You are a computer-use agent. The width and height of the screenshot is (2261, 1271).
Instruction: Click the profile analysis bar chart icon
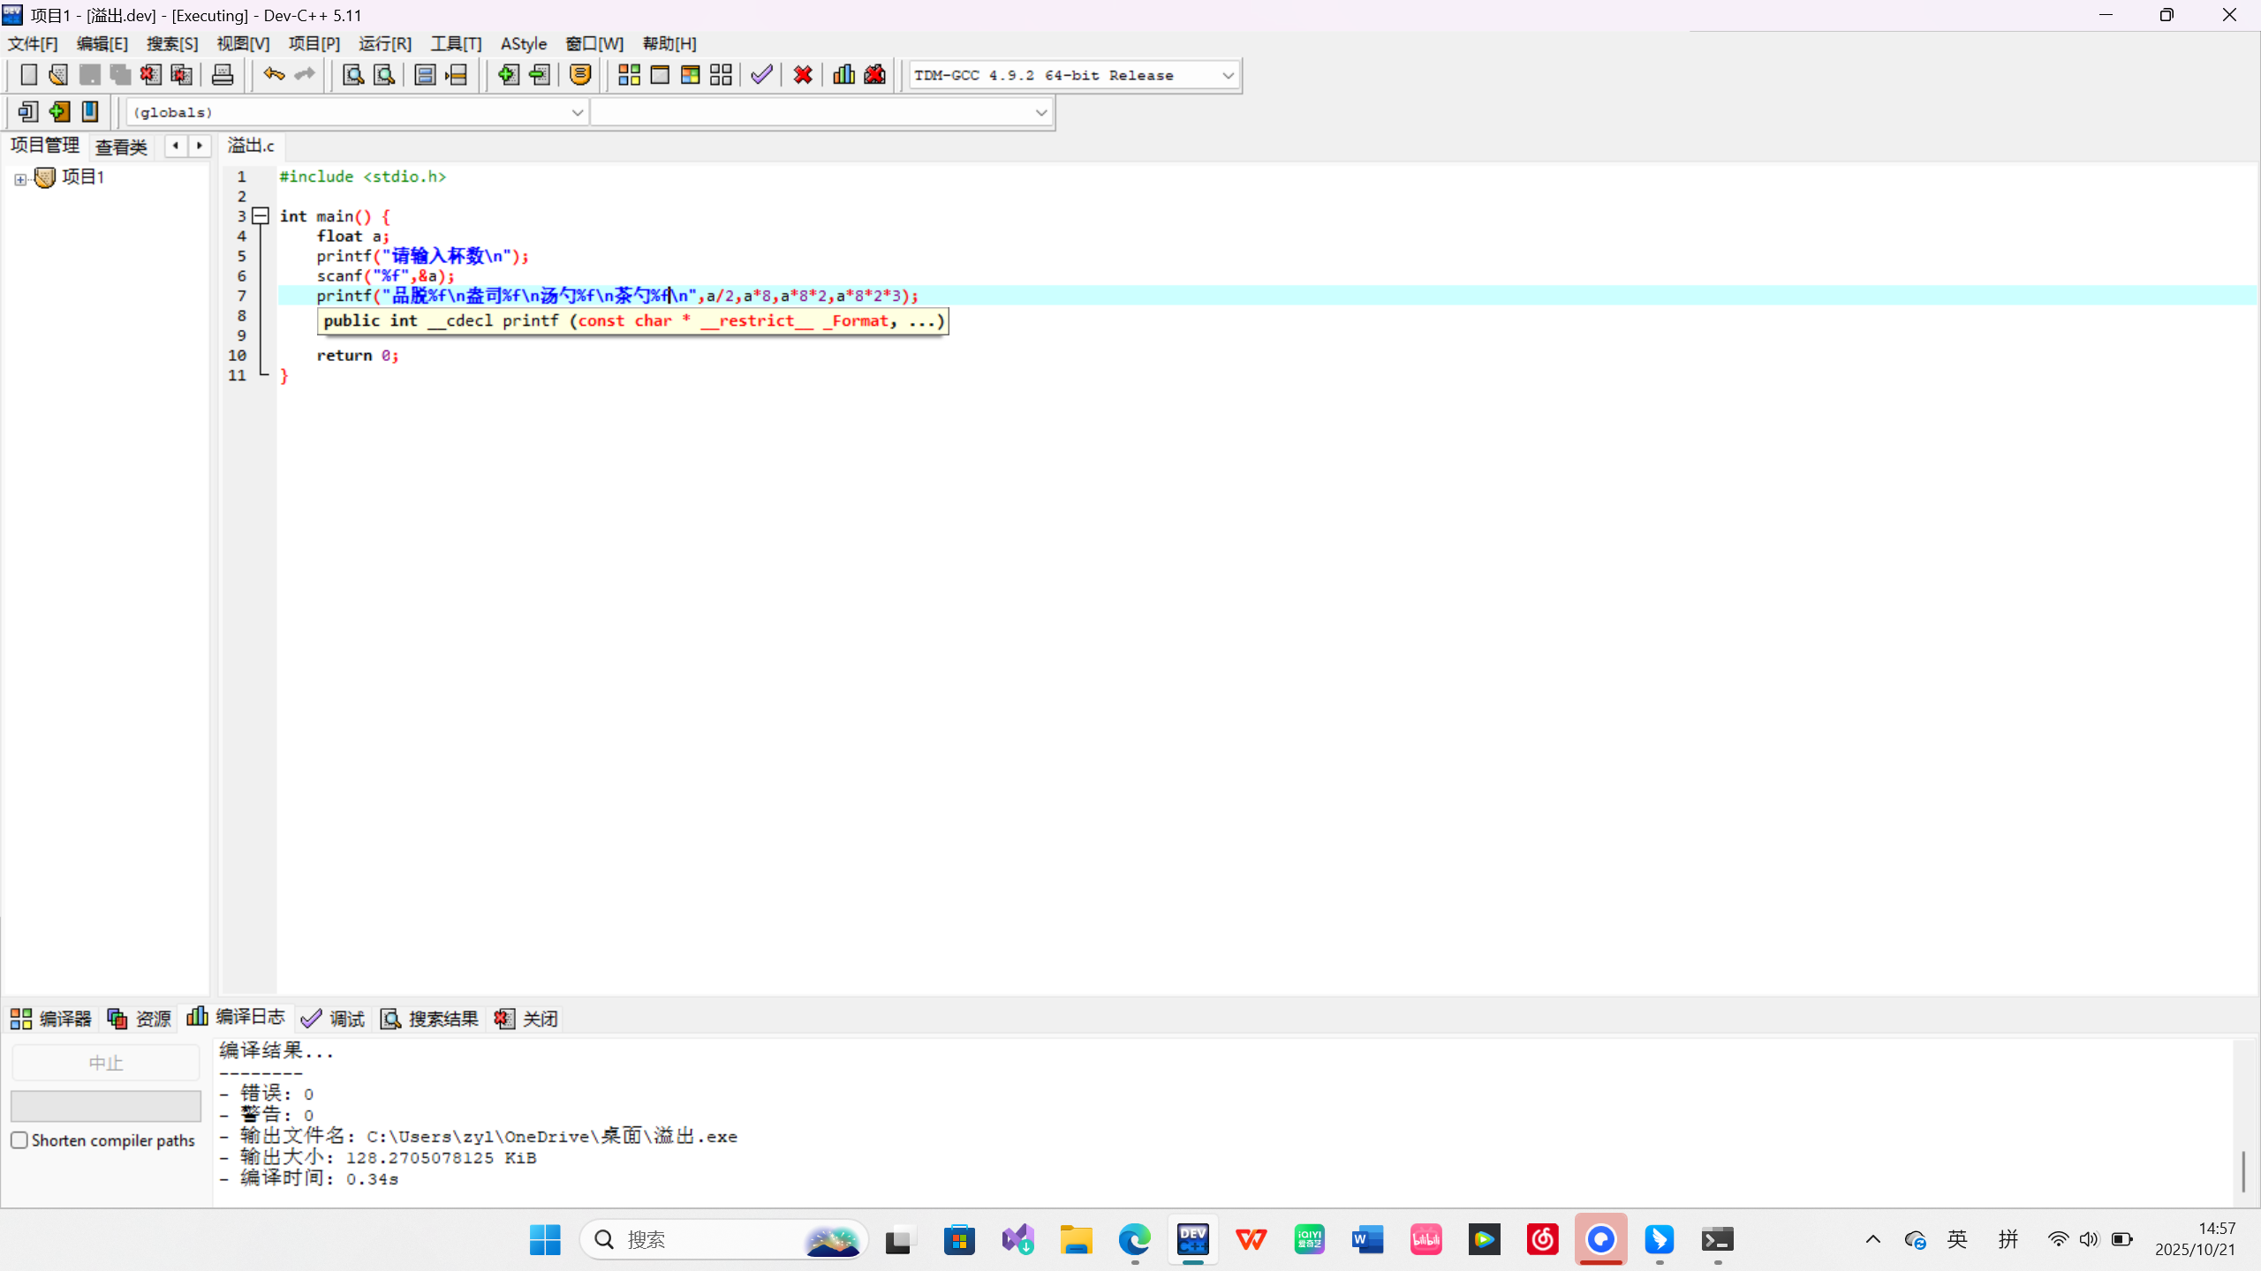843,75
